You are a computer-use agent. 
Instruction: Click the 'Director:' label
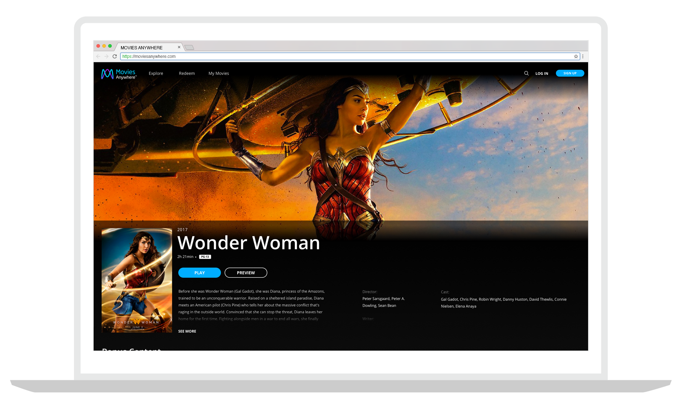[370, 292]
